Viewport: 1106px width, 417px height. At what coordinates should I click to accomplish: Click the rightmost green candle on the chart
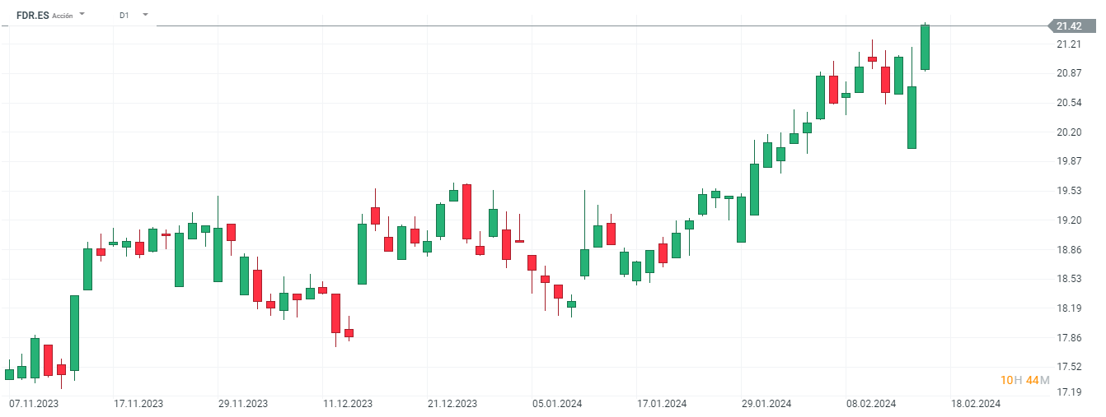tap(926, 48)
